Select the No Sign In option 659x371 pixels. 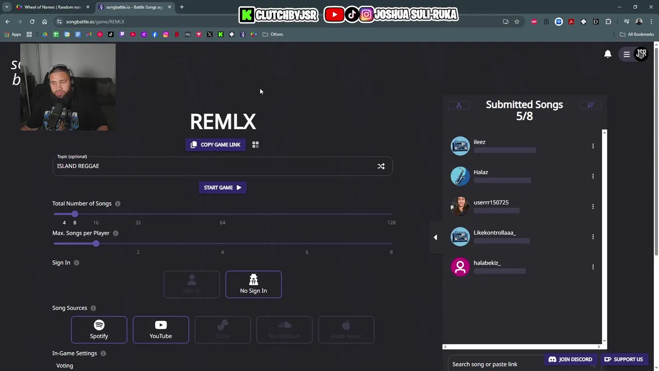(253, 284)
